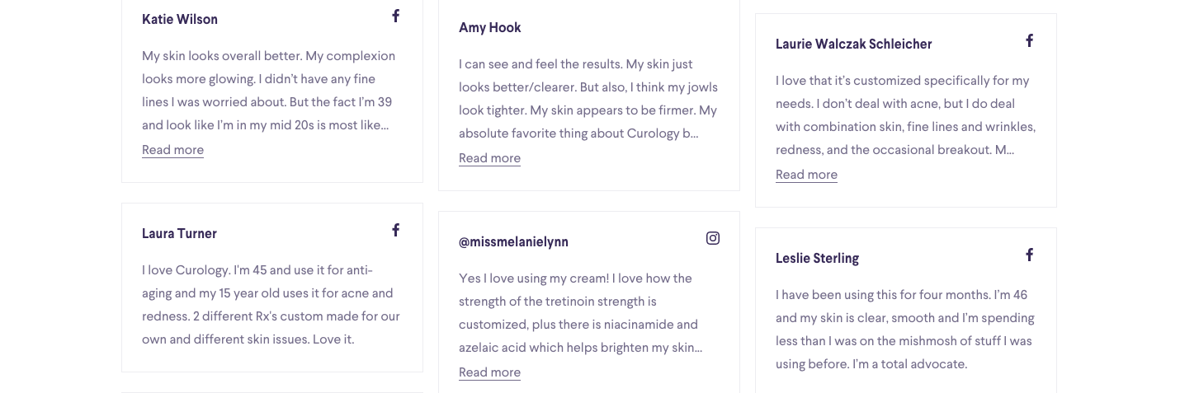Image resolution: width=1180 pixels, height=393 pixels.
Task: Click @missmelanielynn's review text about tretinoin strength
Action: click(x=581, y=313)
